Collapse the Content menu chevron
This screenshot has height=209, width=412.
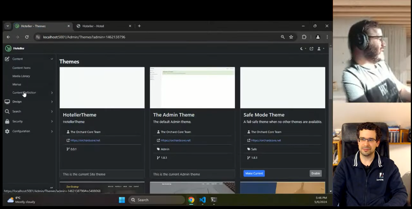coord(52,59)
